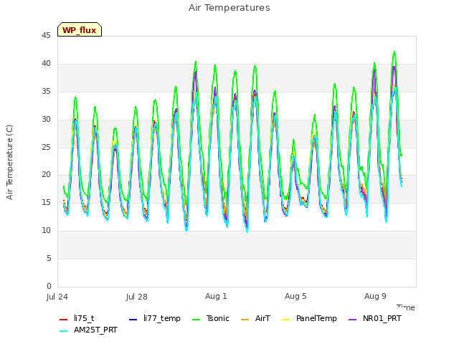Click the orange AirT legend swatch
This screenshot has height=344, width=459.
coord(245,319)
